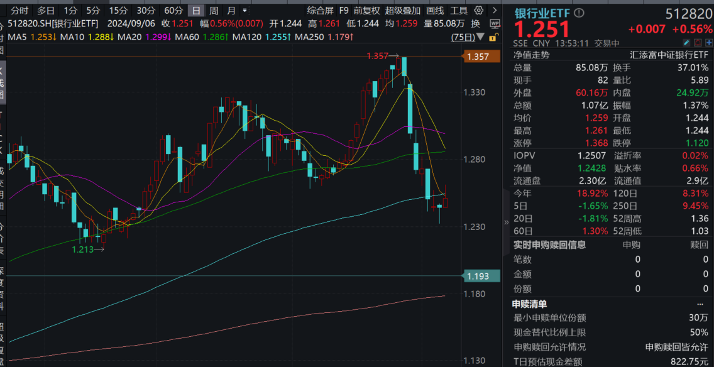Click the blue plus add icon

pyautogui.click(x=709, y=43)
